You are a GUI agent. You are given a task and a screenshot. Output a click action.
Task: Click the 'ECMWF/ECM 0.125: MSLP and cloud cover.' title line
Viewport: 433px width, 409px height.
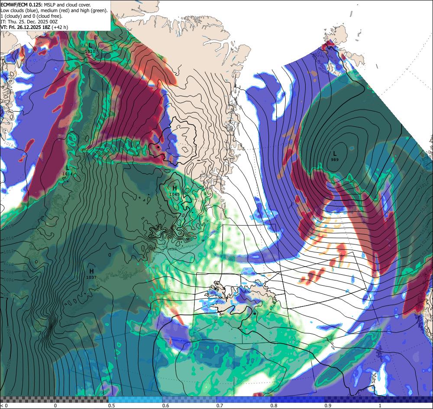click(x=45, y=5)
